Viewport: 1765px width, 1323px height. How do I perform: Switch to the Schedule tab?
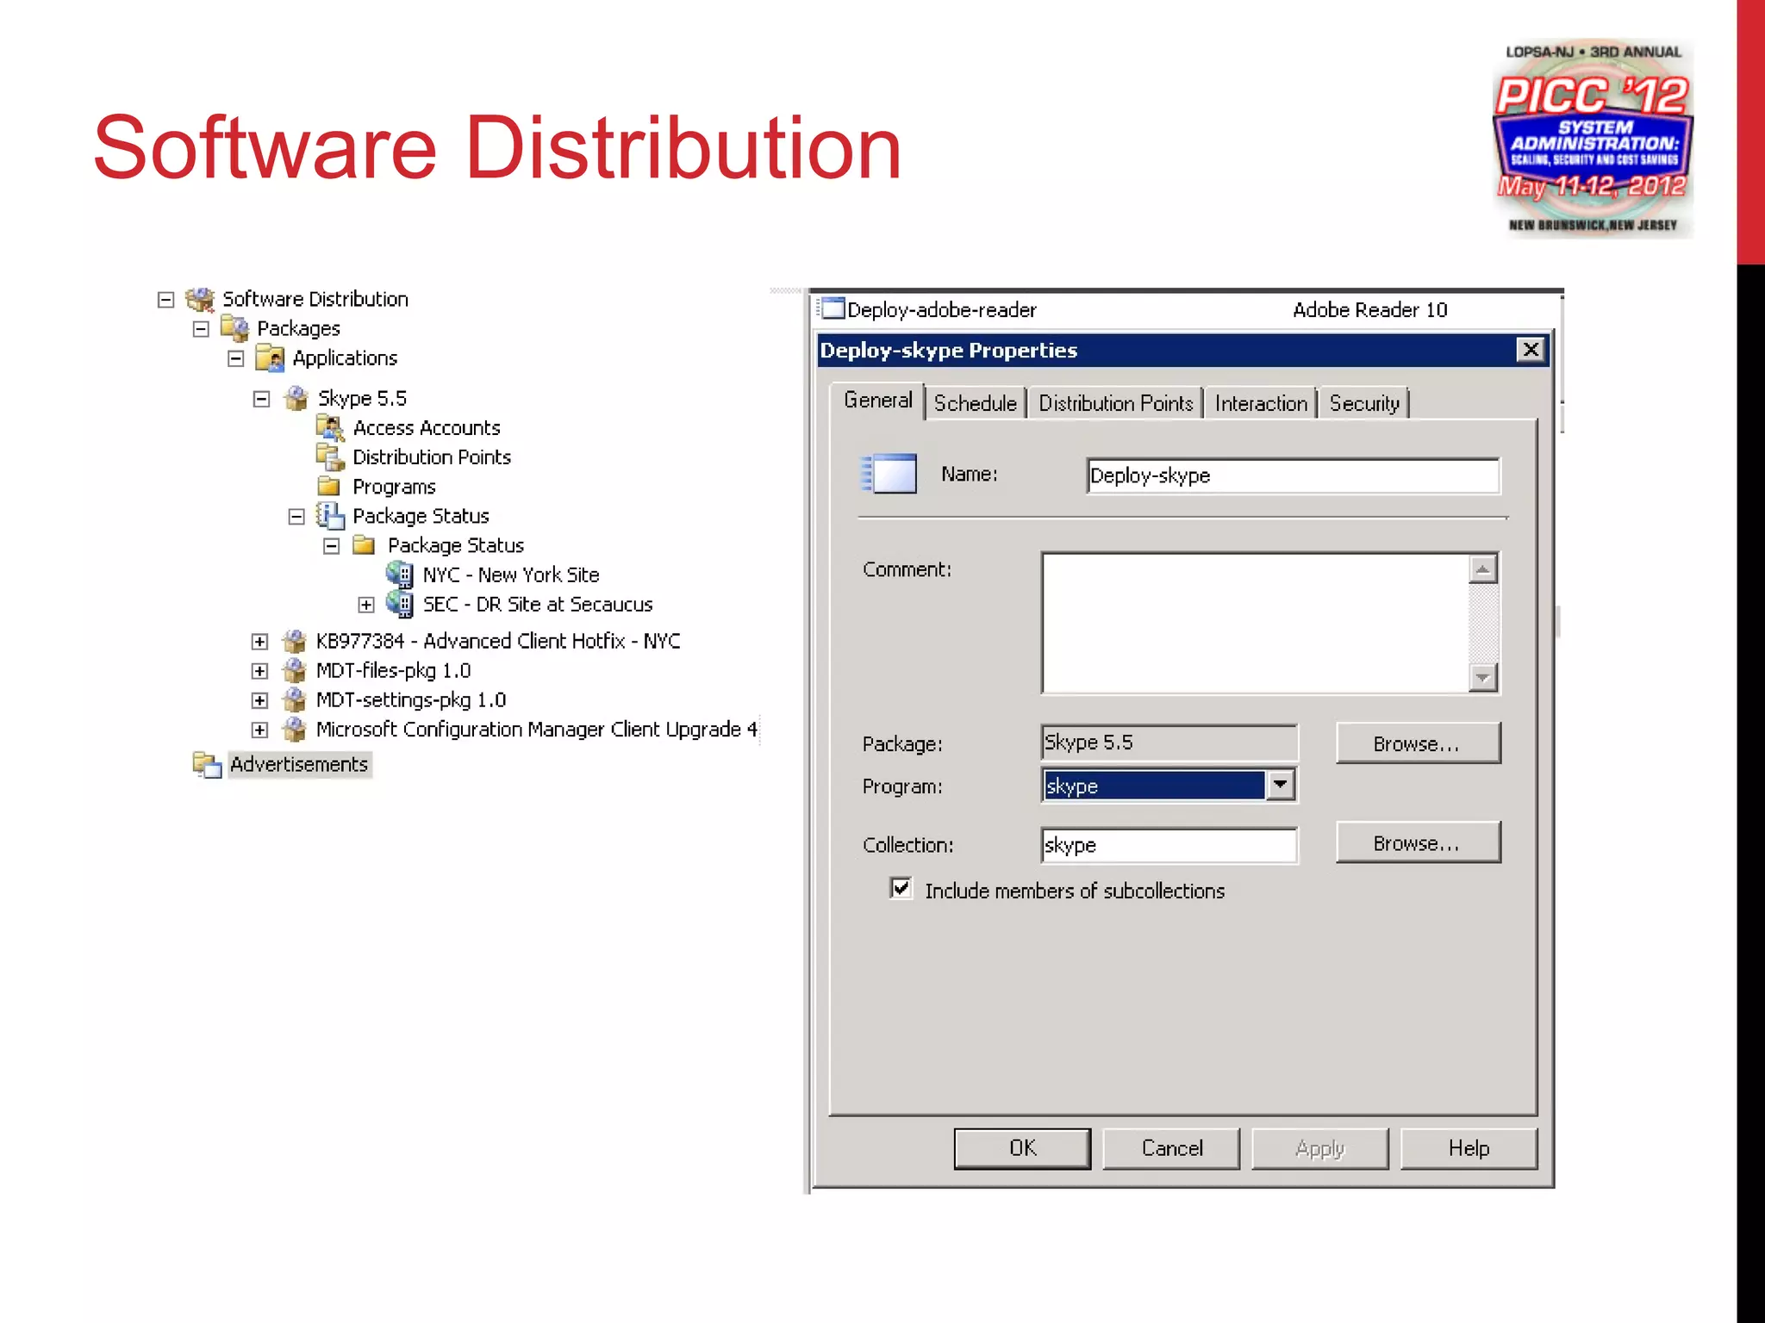click(976, 403)
